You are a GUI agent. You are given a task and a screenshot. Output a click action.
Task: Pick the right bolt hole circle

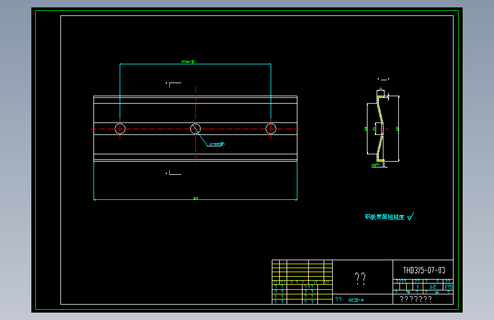271,129
